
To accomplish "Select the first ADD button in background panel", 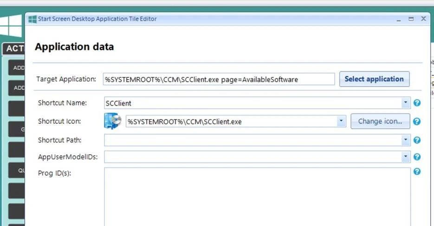I will [18, 68].
